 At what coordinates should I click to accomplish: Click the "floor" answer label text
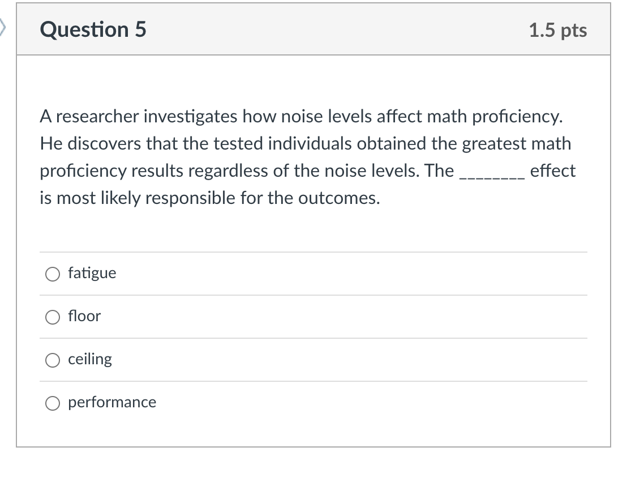coord(84,316)
